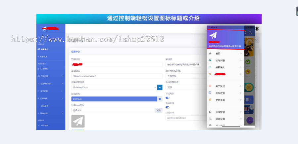Click the gray paper plane logo thumbnail
The height and width of the screenshot is (144, 298).
(x=78, y=121)
